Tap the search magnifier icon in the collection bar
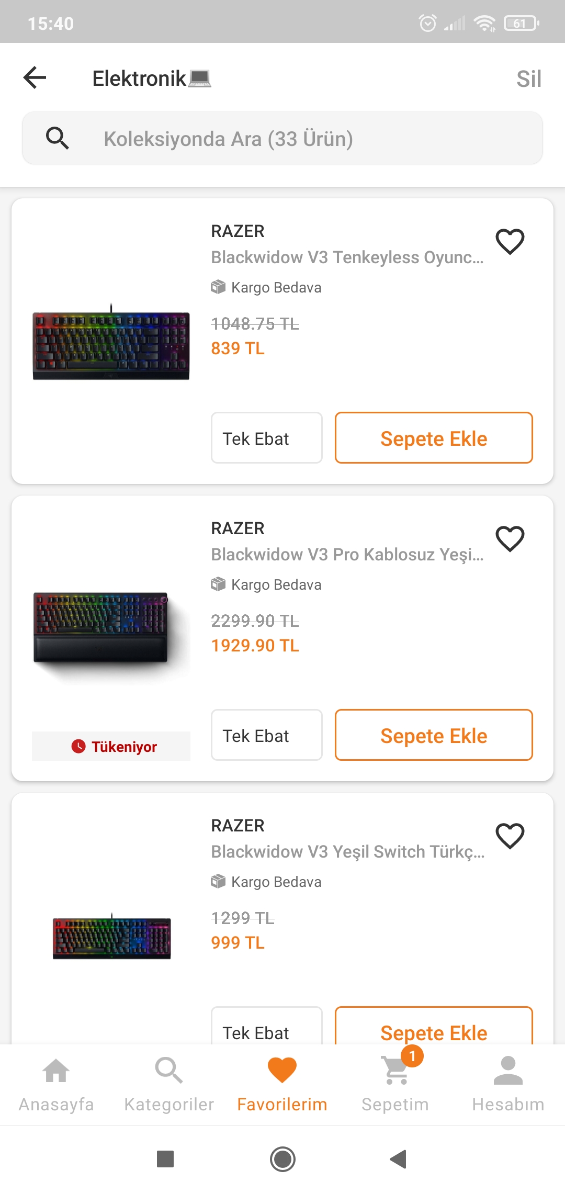 tap(57, 138)
